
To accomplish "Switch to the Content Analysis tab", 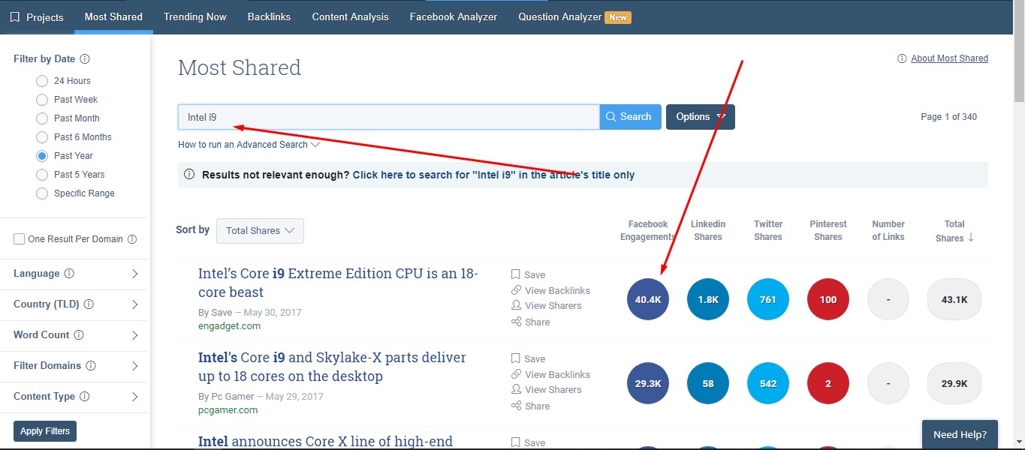I will (351, 16).
